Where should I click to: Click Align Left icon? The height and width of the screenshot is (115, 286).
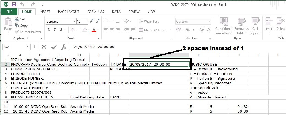coord(106,30)
